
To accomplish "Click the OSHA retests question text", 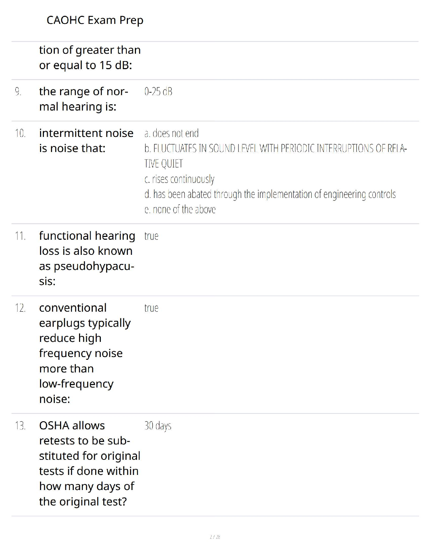I will 90,463.
